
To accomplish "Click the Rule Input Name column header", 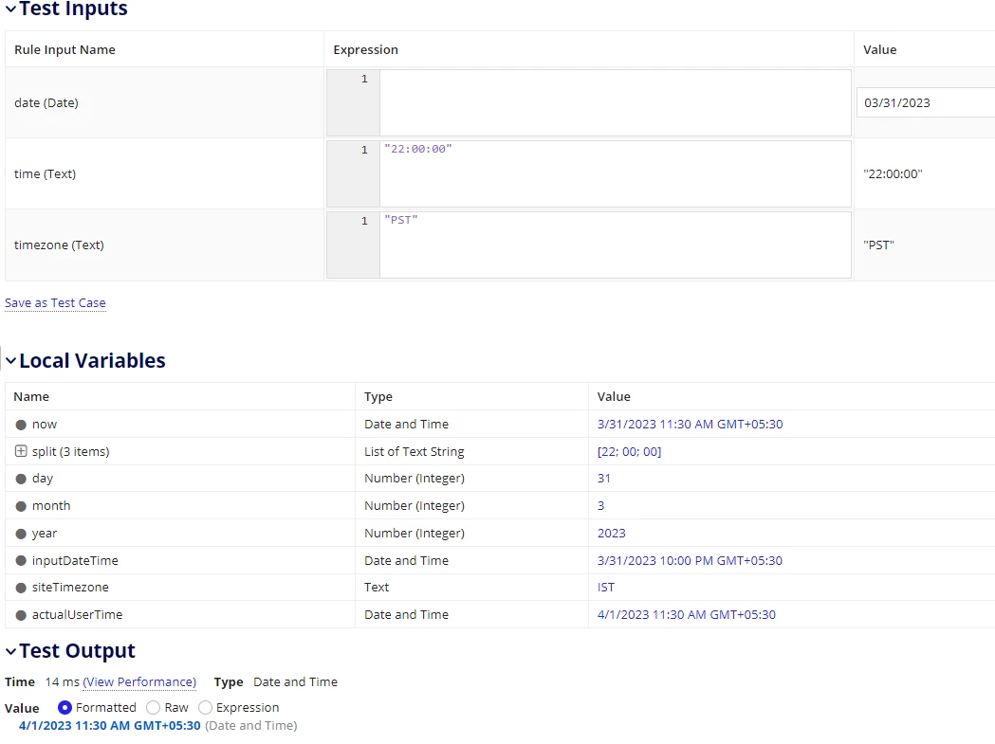I will coord(64,49).
